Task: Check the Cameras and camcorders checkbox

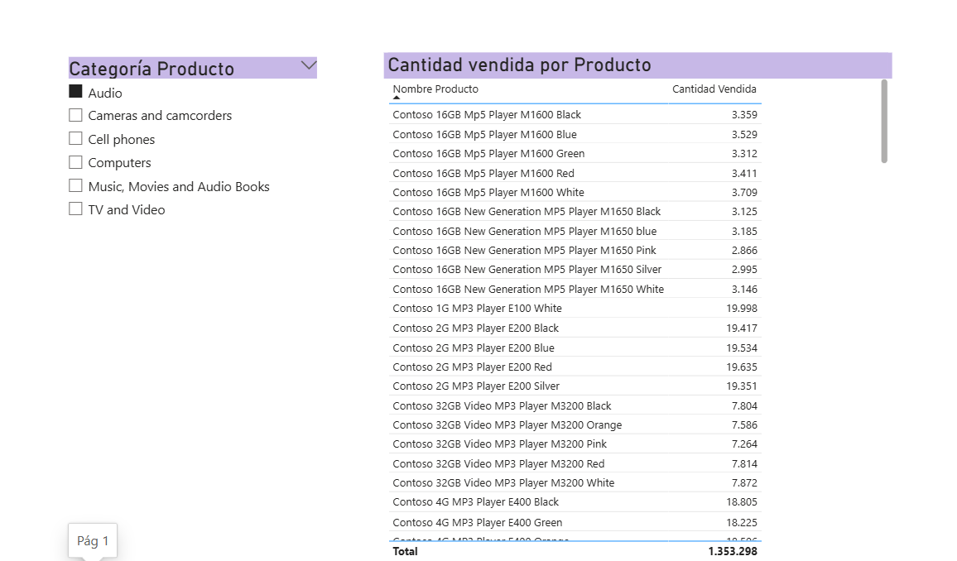Action: [75, 115]
